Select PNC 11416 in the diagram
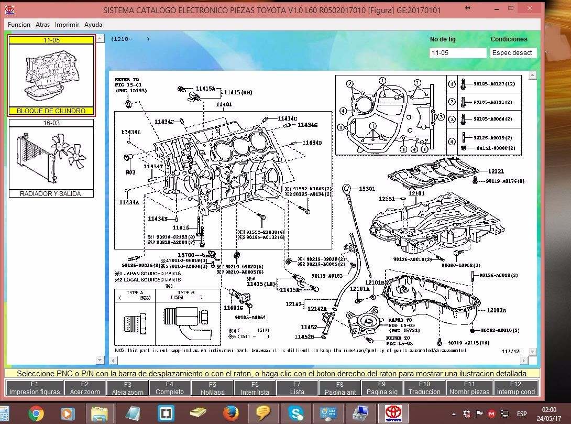Viewport: 571px width, 424px height. [x=181, y=227]
